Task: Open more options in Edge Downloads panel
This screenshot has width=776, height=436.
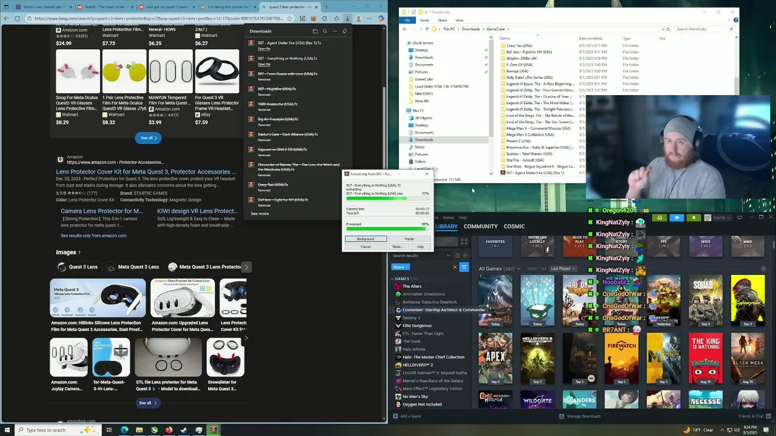Action: 335,31
